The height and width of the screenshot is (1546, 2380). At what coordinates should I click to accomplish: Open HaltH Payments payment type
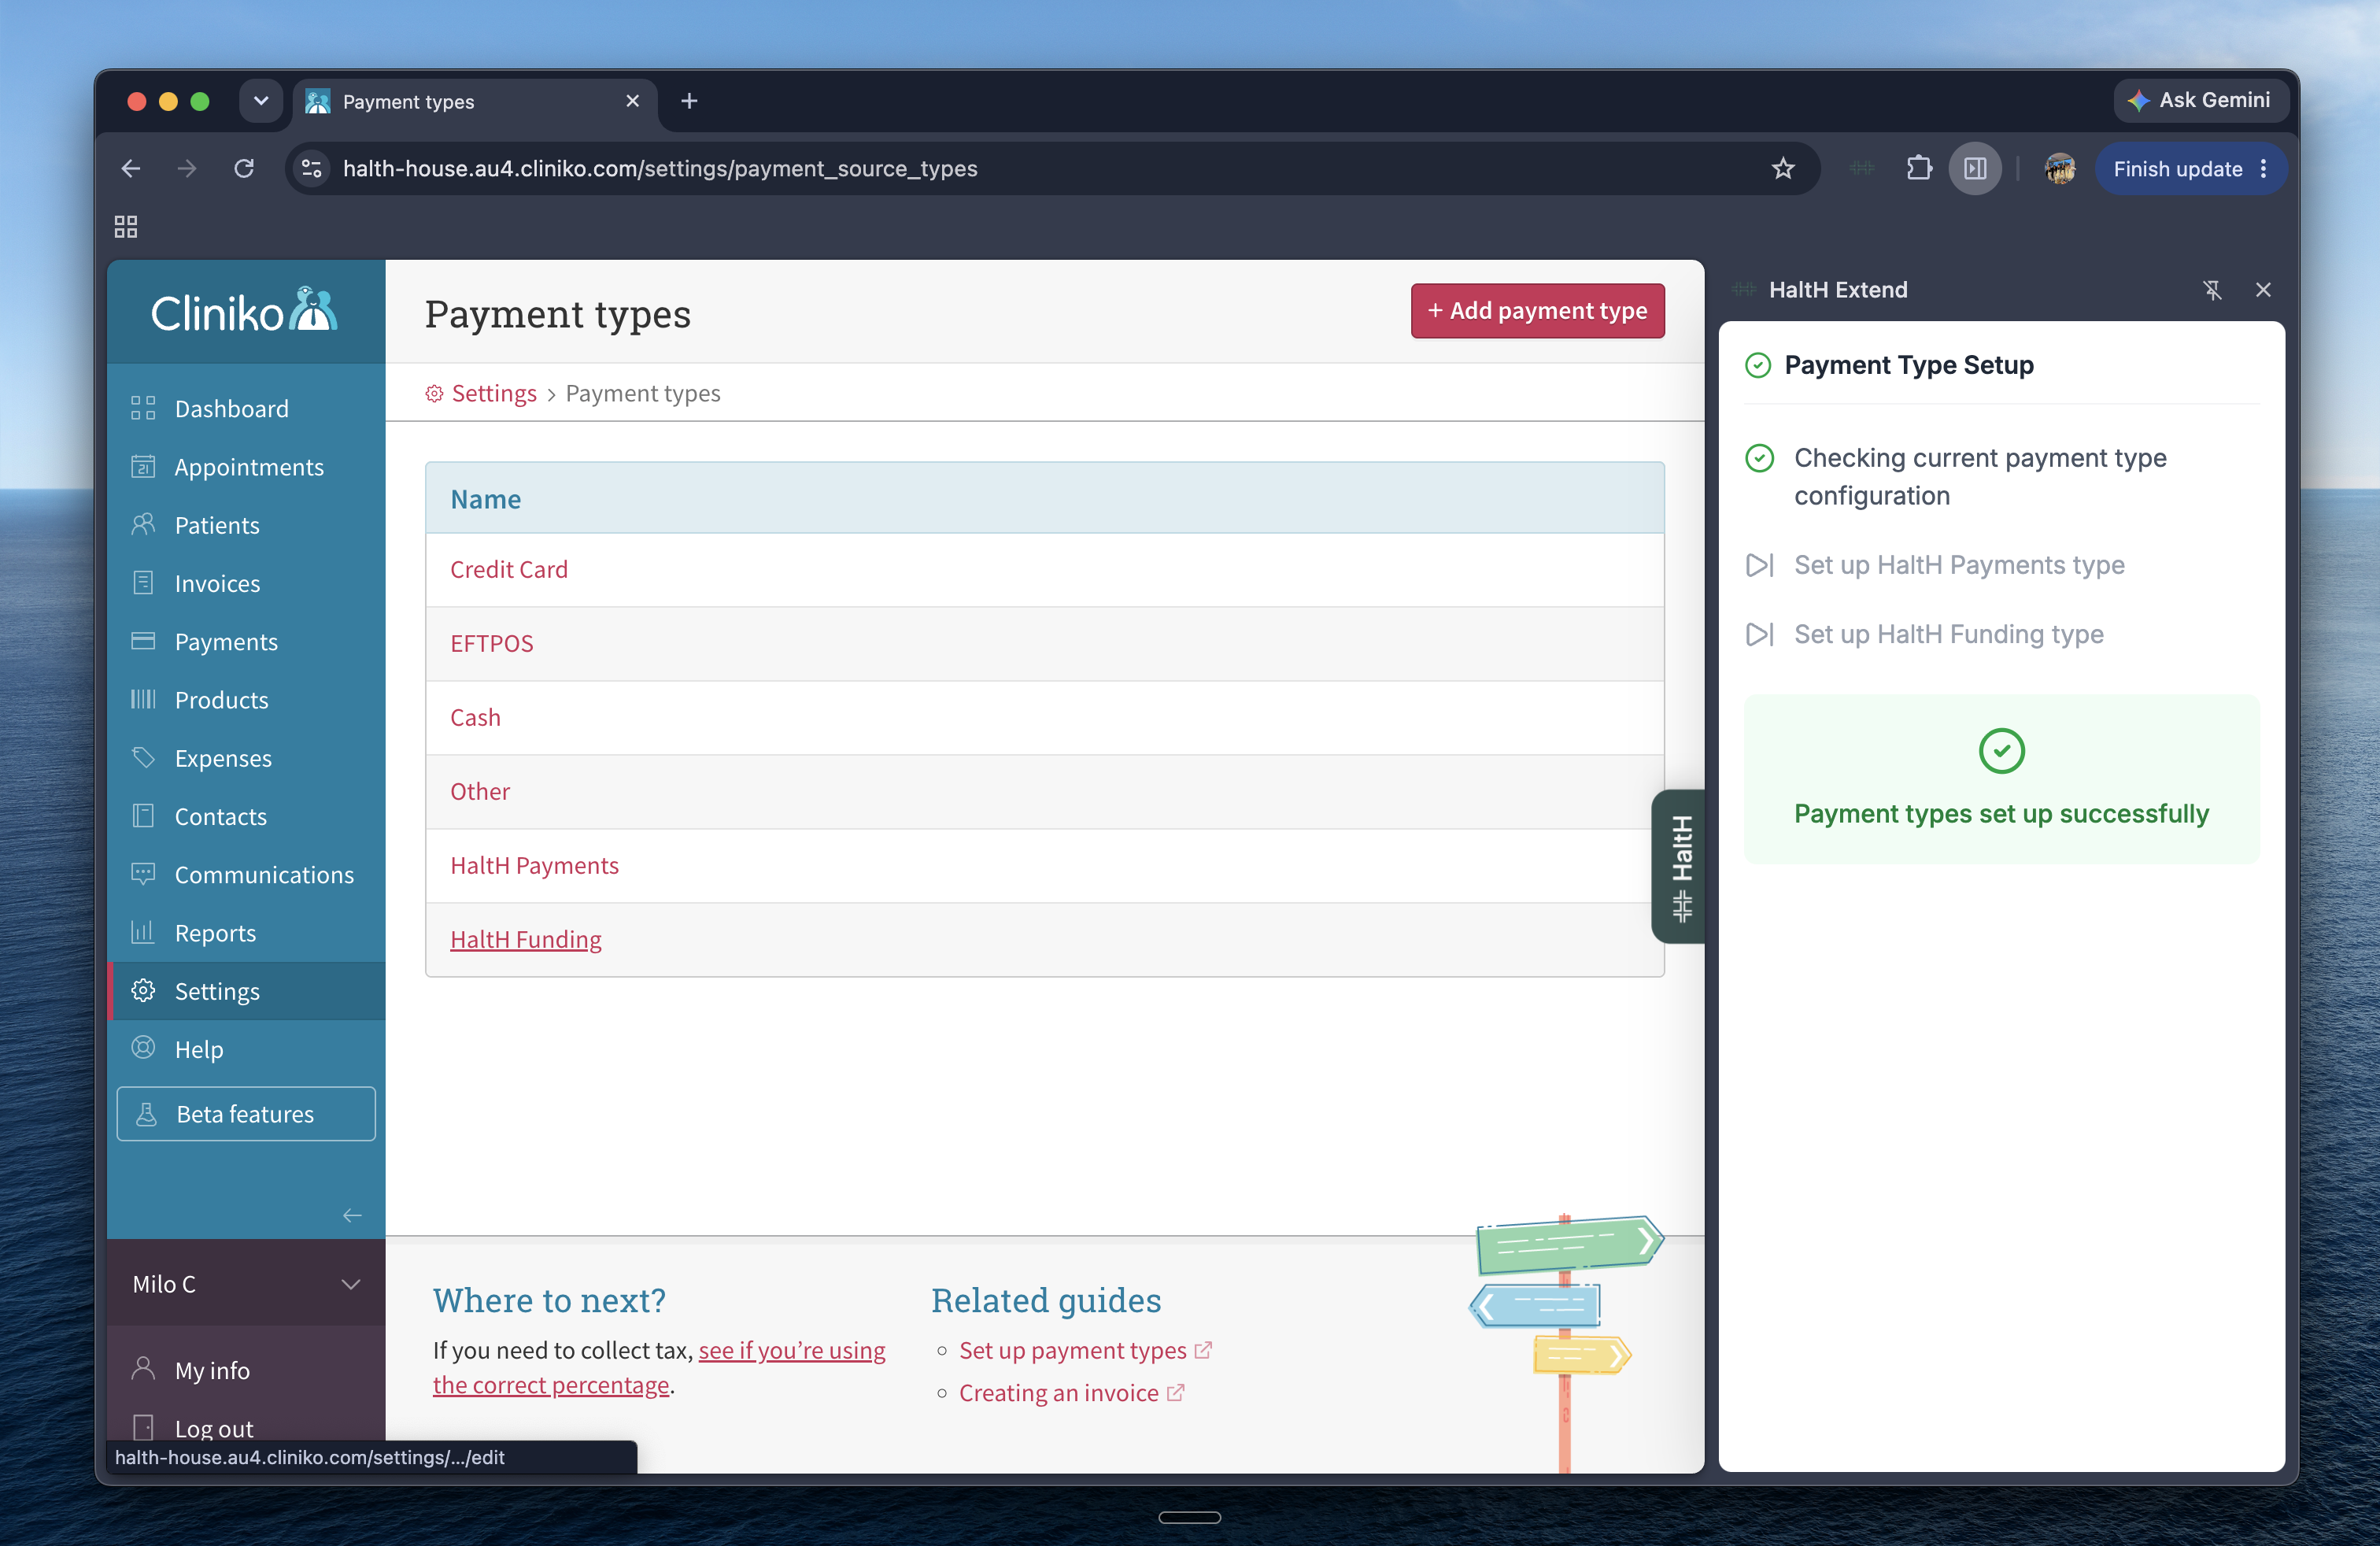[534, 865]
